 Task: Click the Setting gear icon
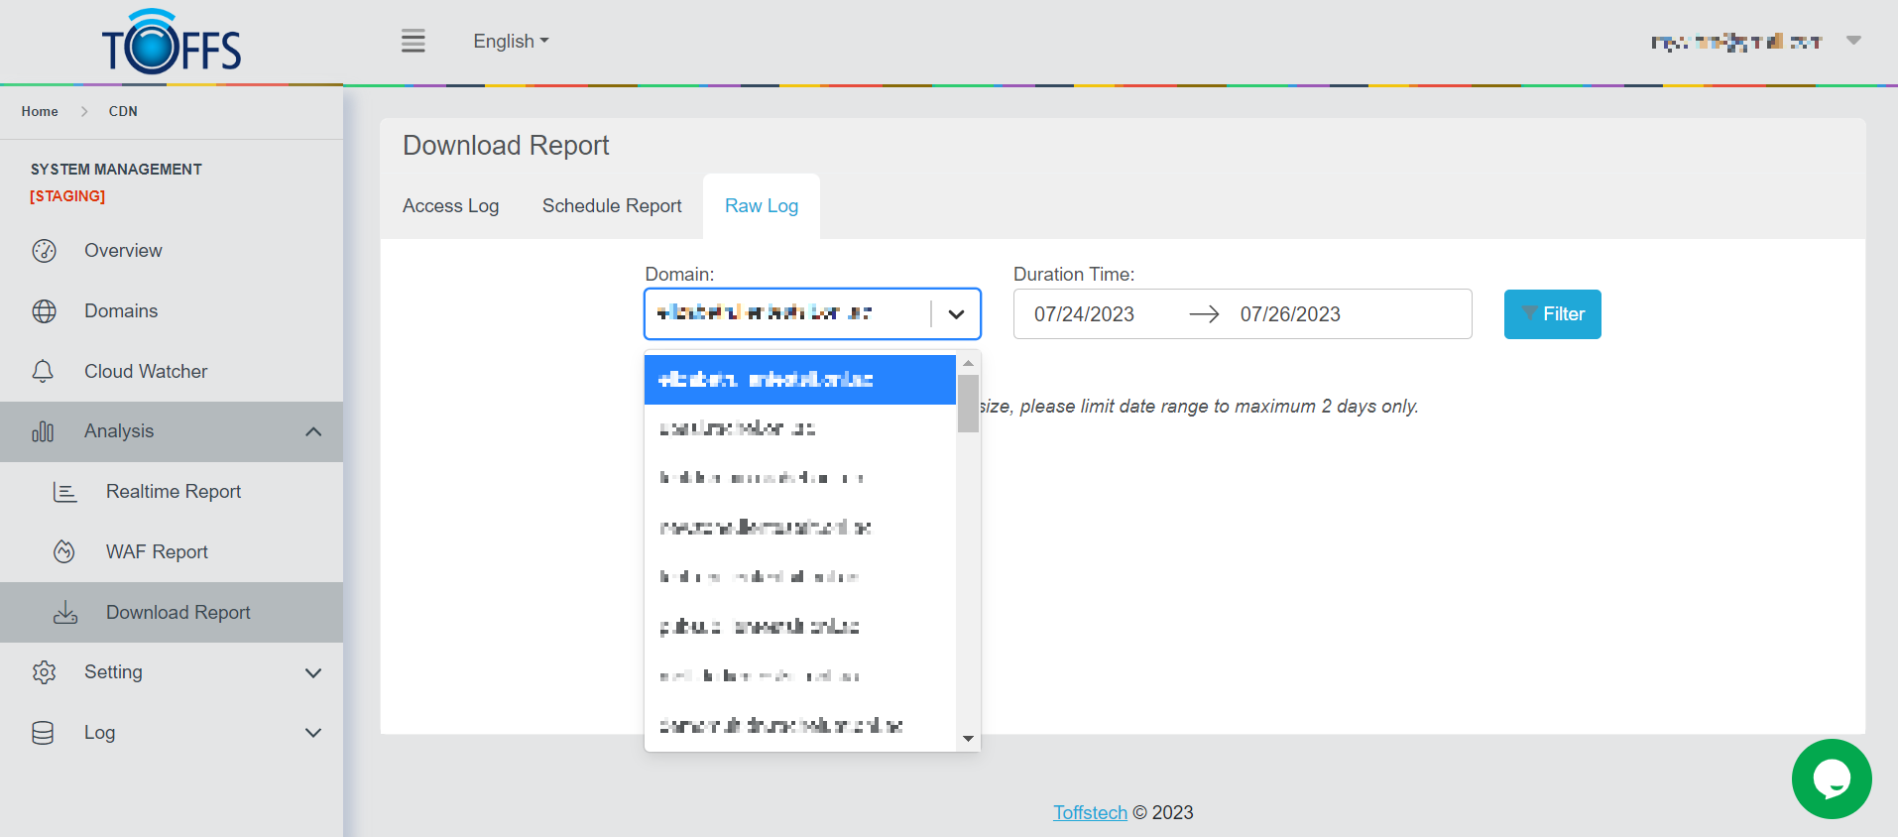44,672
